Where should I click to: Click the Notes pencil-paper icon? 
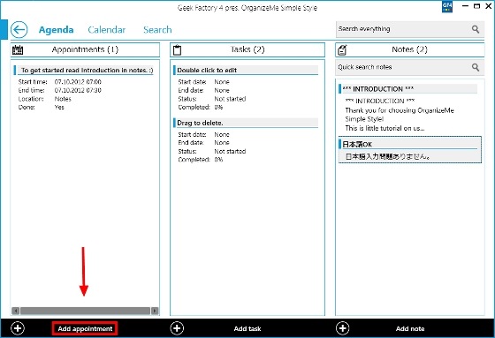342,49
